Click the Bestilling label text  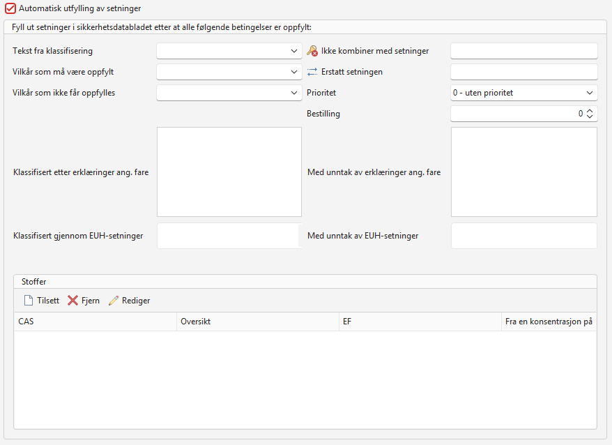click(323, 114)
